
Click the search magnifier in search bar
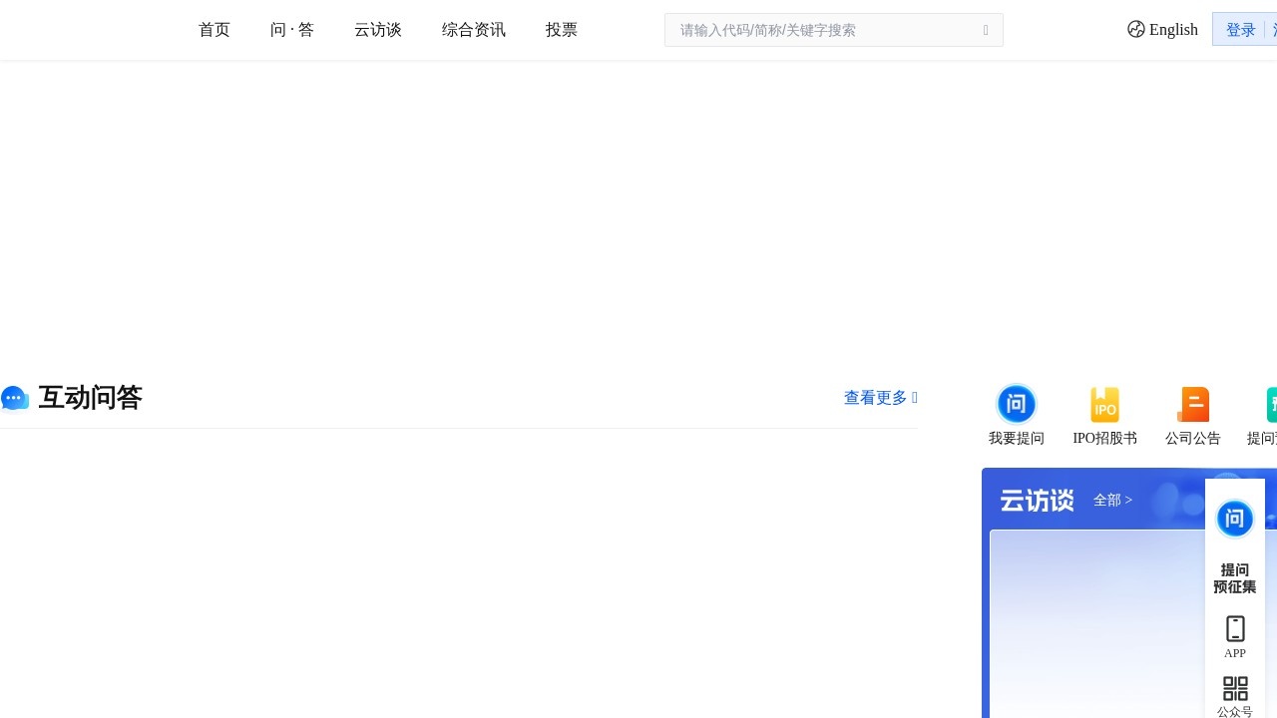pyautogui.click(x=985, y=30)
